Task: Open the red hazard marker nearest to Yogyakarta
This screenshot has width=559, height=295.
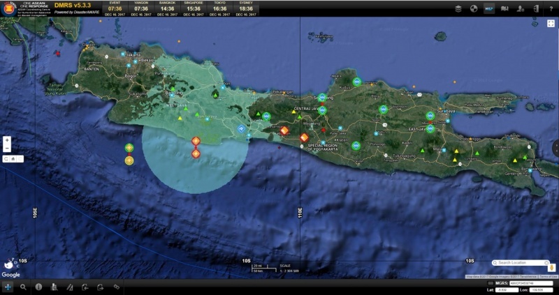Action: coord(304,137)
